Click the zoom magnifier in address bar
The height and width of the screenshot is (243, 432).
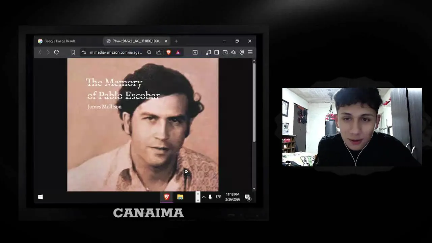(x=149, y=52)
